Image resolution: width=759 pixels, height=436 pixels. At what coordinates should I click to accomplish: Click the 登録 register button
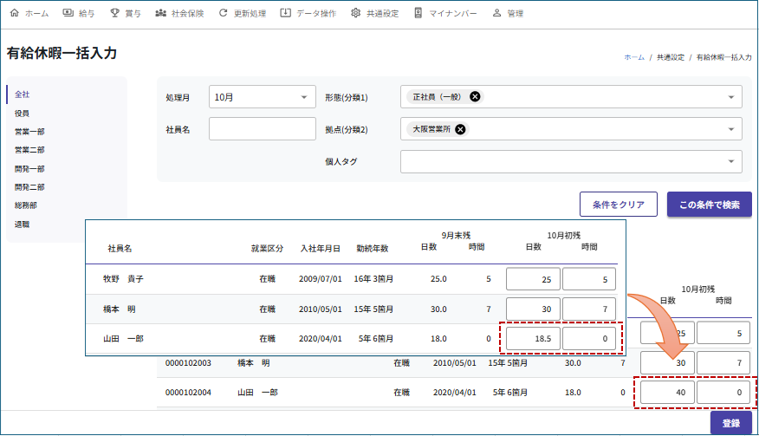[x=730, y=423]
